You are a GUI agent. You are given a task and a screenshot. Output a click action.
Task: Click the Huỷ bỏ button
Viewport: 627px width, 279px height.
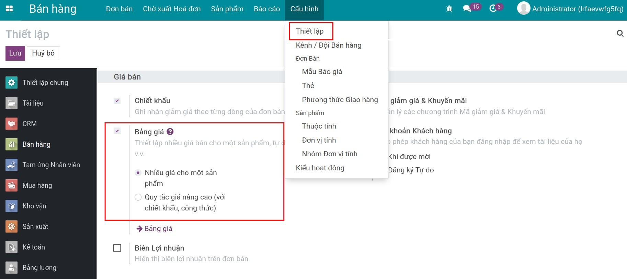pyautogui.click(x=43, y=53)
